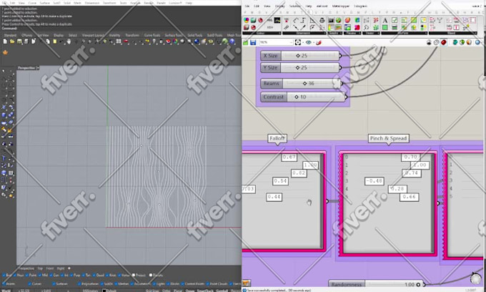Switch to the Top viewport tab
This screenshot has height=292, width=486.
40,268
